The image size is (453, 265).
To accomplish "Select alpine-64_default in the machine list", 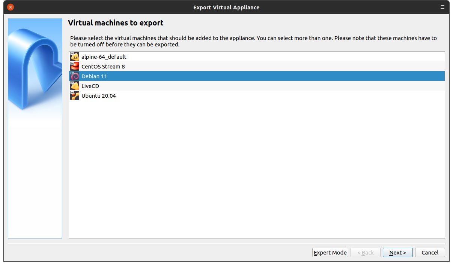I will [x=104, y=57].
